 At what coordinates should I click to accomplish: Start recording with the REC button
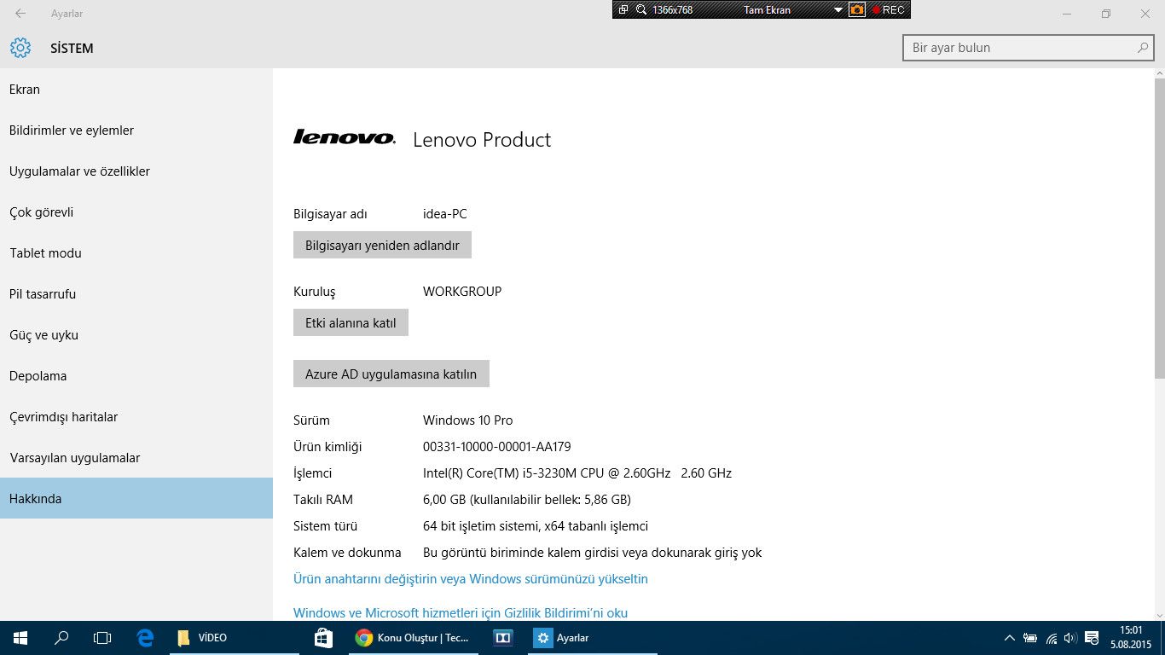(x=889, y=10)
